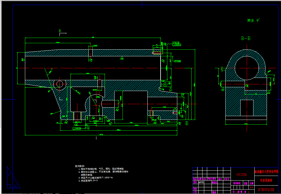Select the 标准化 label in title block

point(214,182)
